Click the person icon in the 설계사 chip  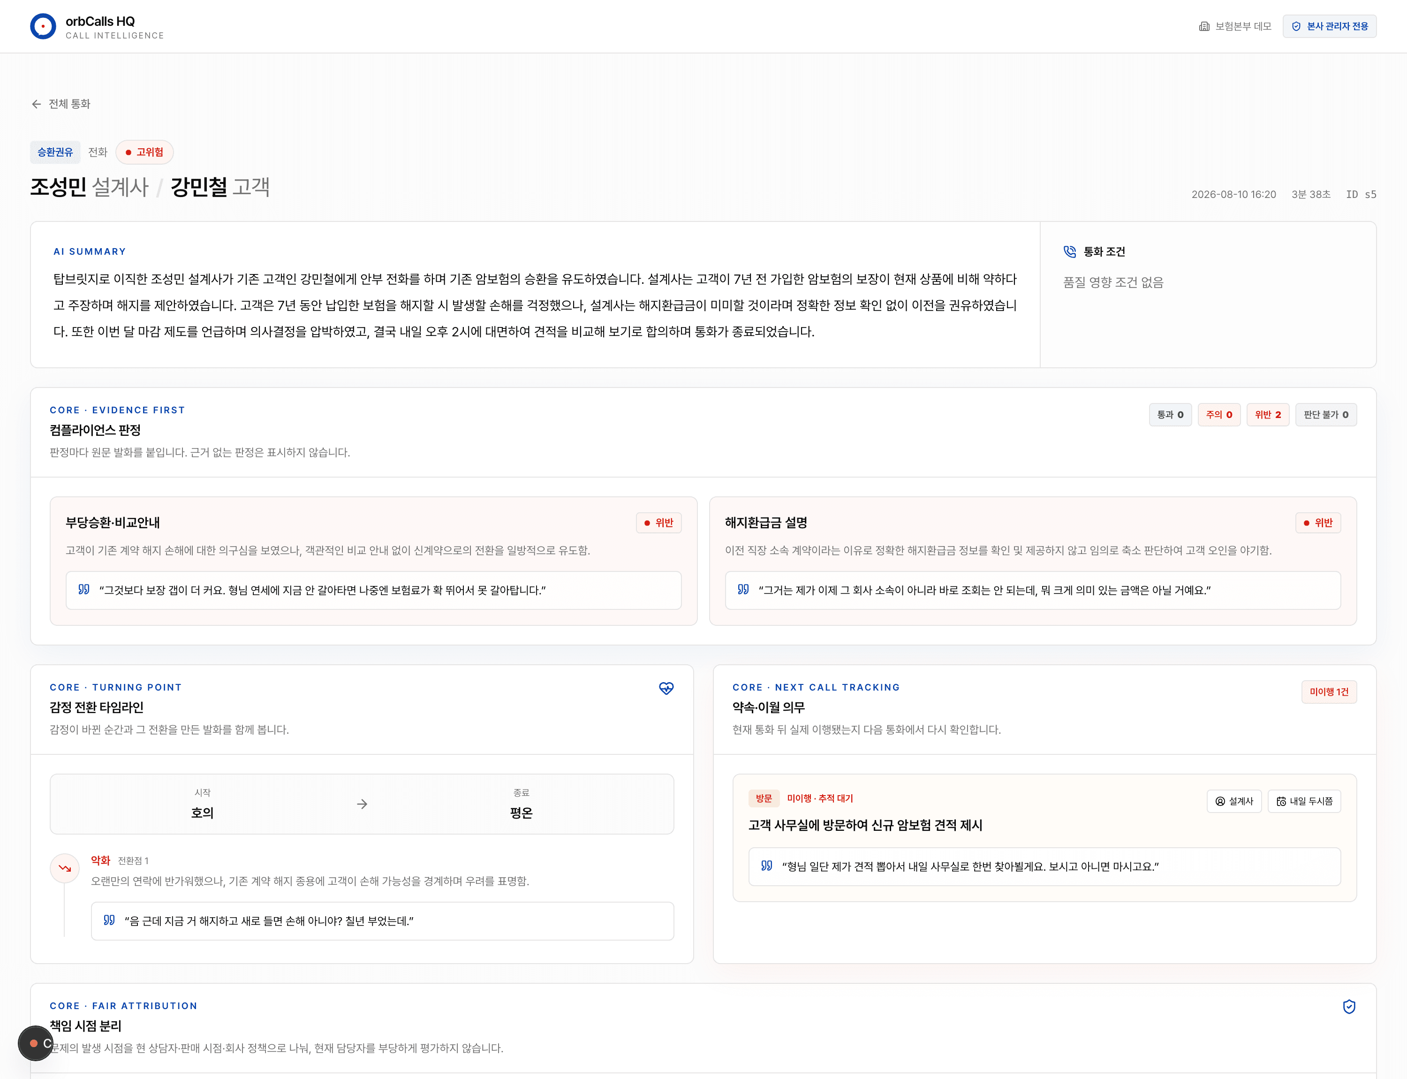(1220, 802)
